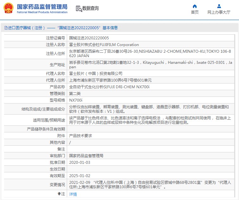Click the 审批部门 label

[x=57, y=156]
